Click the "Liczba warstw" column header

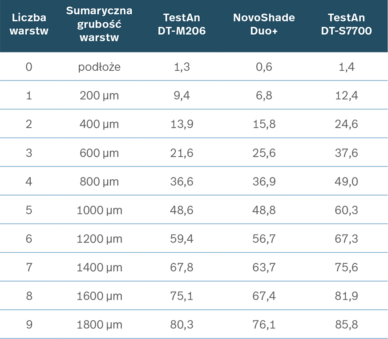pos(29,25)
